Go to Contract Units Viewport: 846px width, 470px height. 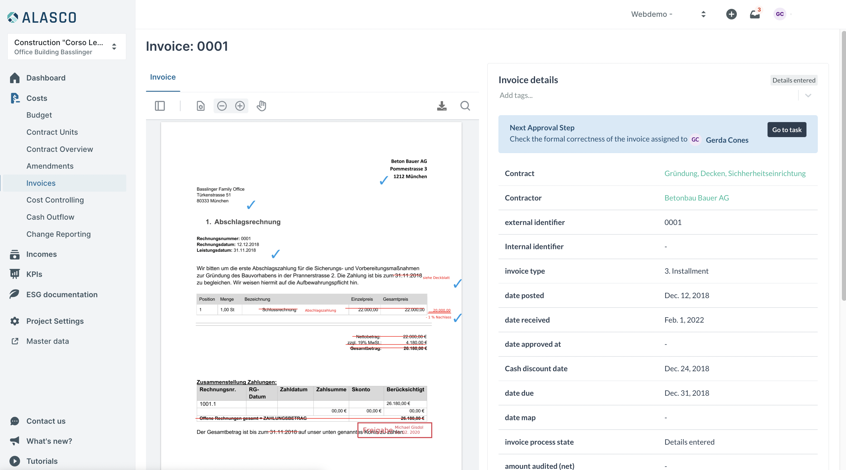pos(52,132)
